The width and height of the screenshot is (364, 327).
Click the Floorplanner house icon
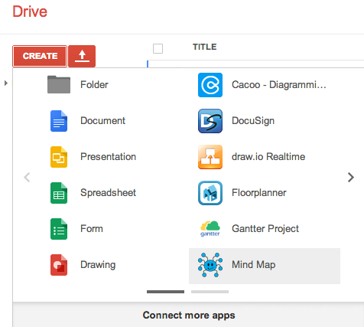point(210,193)
